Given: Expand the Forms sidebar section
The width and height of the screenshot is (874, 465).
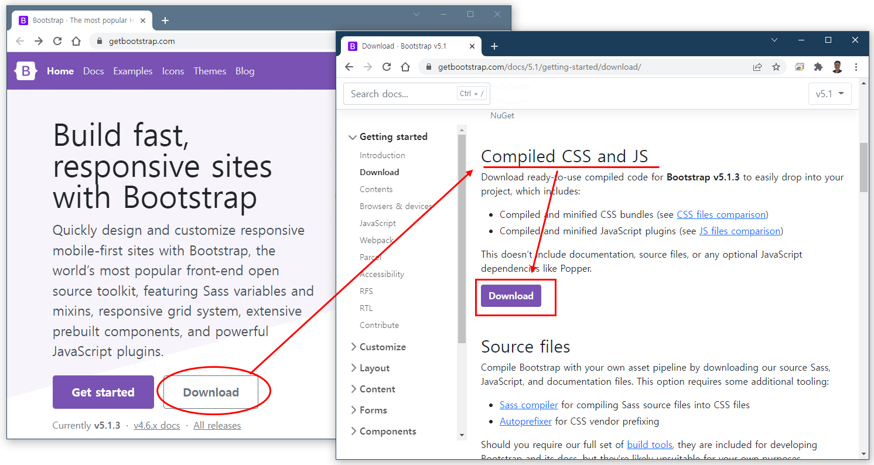Looking at the screenshot, I should (368, 410).
